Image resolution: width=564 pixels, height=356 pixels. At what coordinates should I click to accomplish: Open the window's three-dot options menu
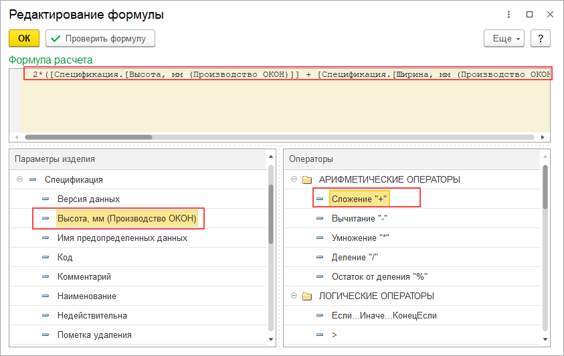(x=510, y=14)
